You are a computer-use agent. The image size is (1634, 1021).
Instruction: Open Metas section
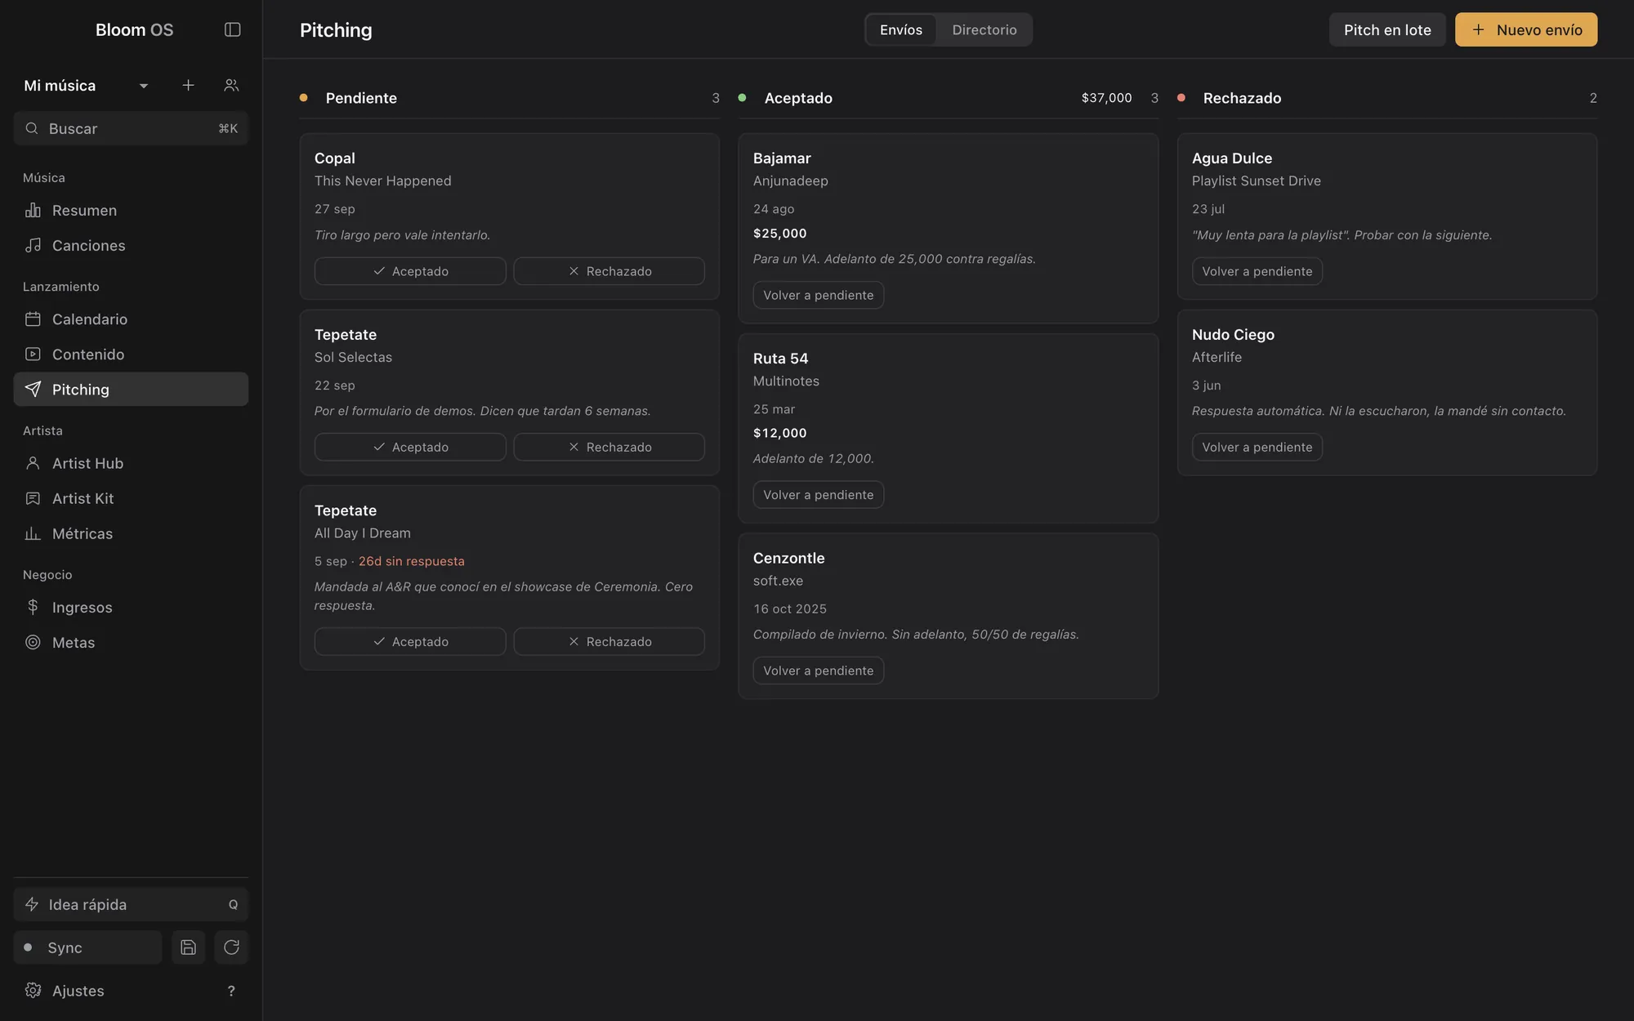click(x=131, y=642)
